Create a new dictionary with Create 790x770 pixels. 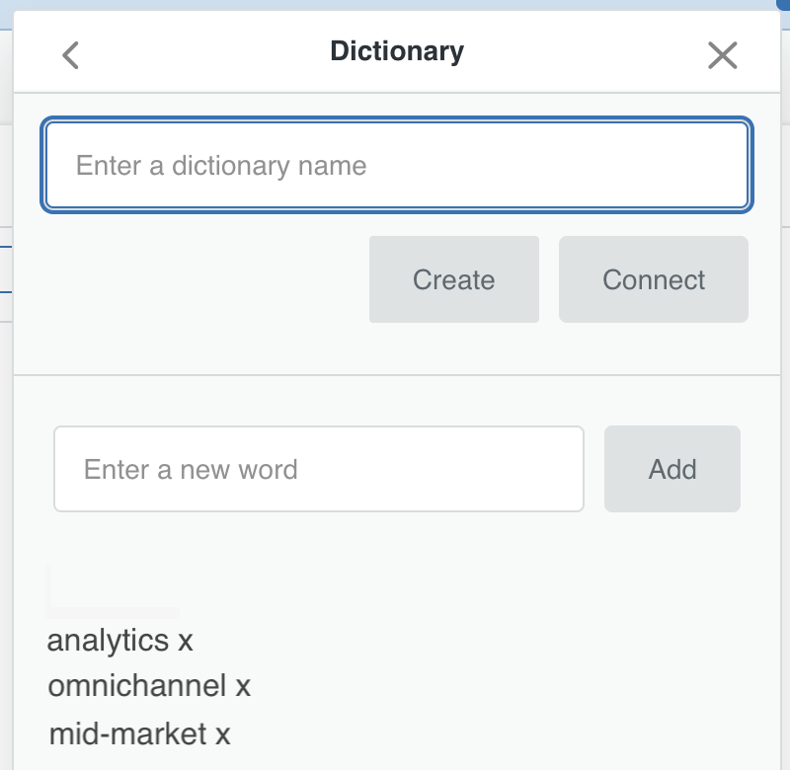coord(453,279)
